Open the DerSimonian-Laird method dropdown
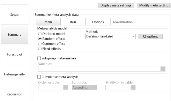This screenshot has width=171, height=101. (x=110, y=36)
